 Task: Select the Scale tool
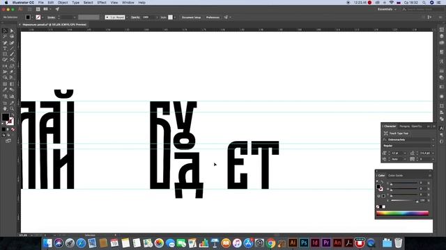[x=12, y=66]
